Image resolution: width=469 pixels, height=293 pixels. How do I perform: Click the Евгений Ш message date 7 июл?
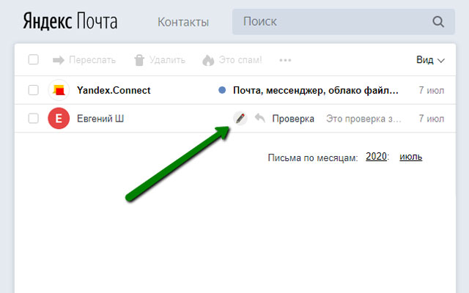click(432, 119)
